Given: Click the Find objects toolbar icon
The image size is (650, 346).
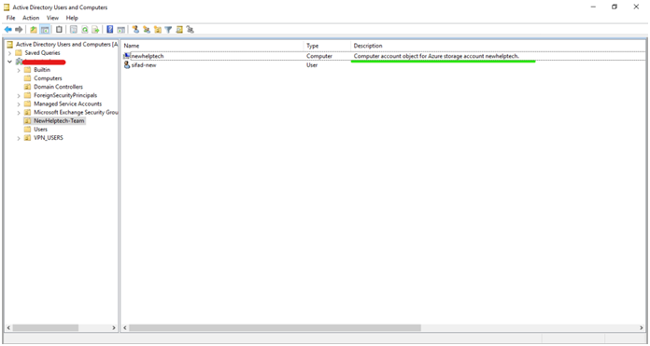Looking at the screenshot, I should [x=179, y=30].
